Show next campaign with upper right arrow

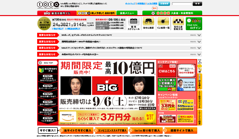(x=195, y=105)
